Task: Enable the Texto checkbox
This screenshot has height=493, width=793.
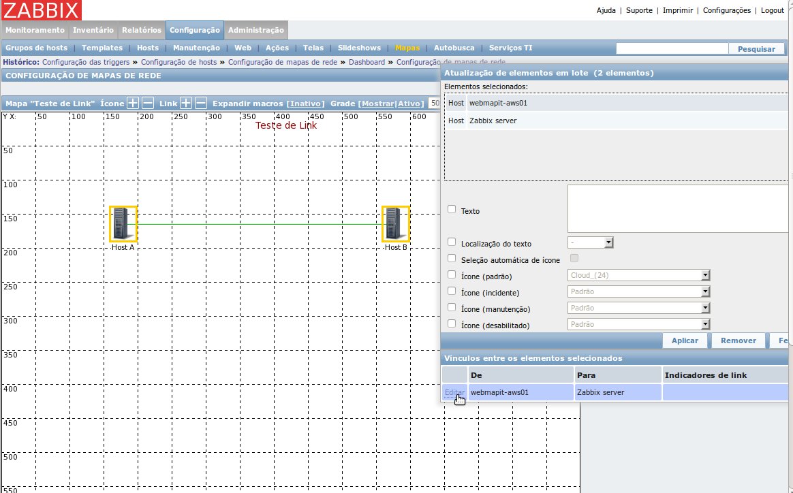Action: [x=452, y=209]
